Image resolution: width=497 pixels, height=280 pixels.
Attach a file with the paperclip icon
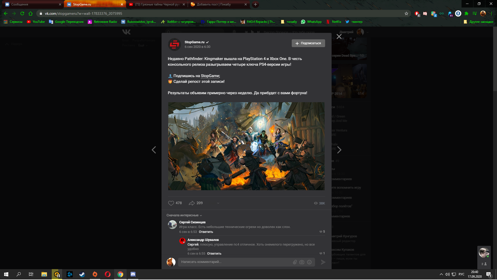pos(295,262)
